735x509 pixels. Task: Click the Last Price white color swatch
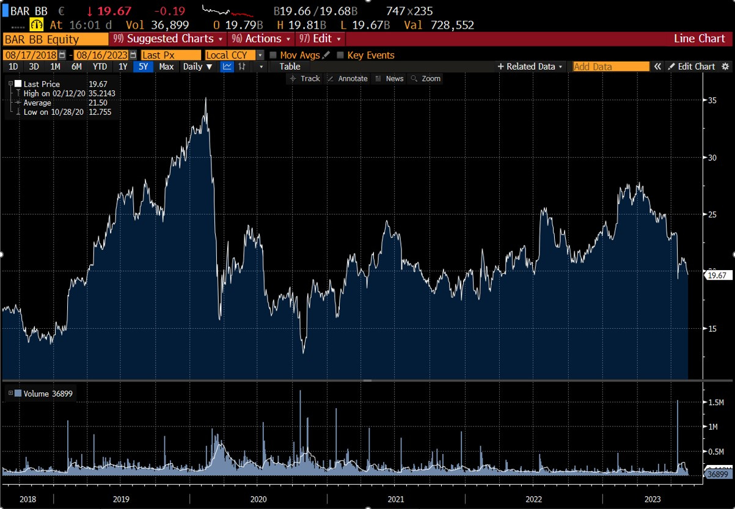[x=18, y=84]
